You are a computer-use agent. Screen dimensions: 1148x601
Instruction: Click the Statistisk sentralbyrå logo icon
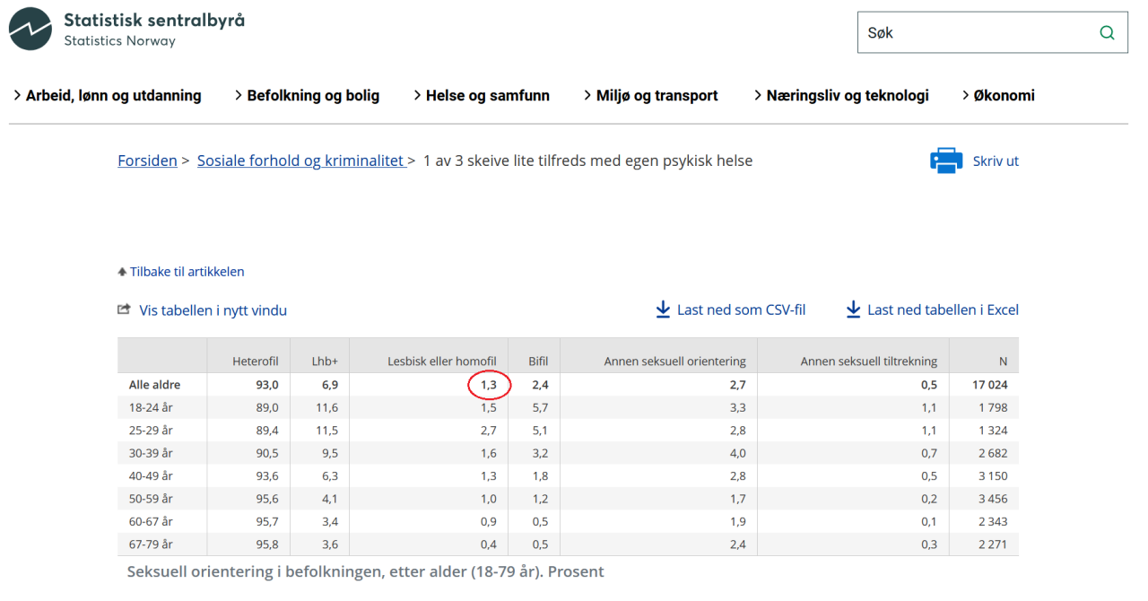coord(30,29)
